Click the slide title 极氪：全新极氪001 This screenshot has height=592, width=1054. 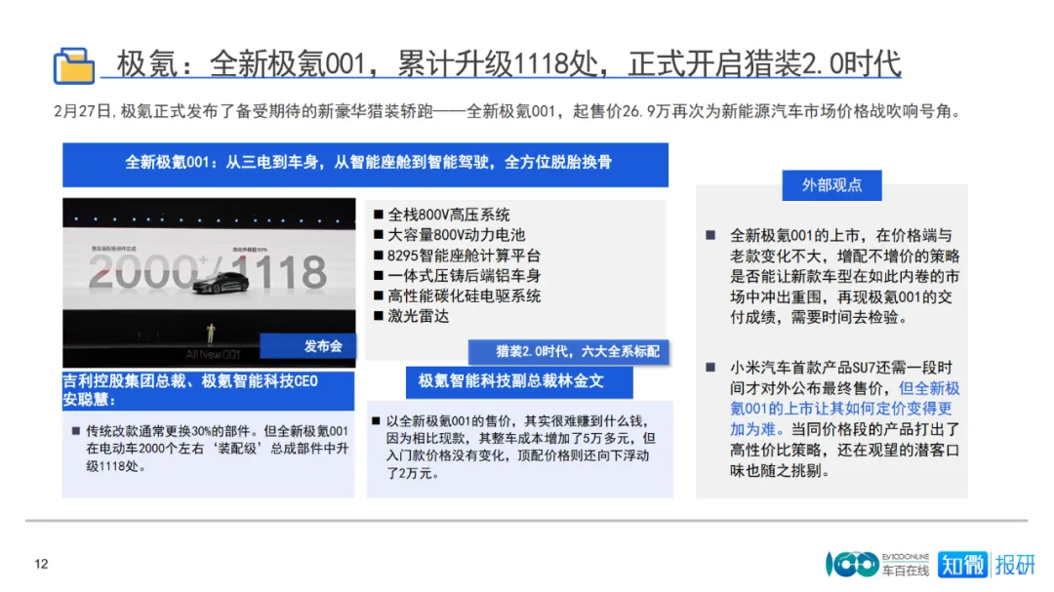click(508, 64)
